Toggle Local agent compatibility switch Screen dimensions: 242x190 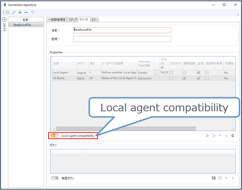point(55,136)
